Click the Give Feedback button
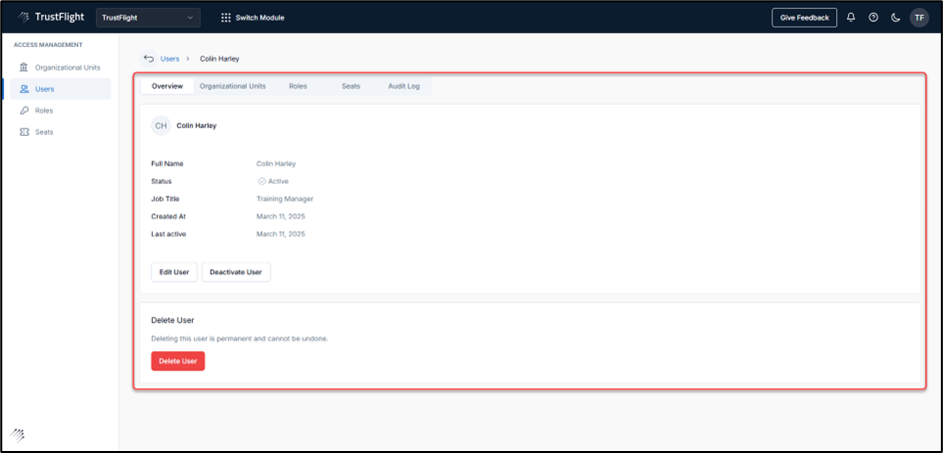Image resolution: width=943 pixels, height=453 pixels. click(x=804, y=18)
